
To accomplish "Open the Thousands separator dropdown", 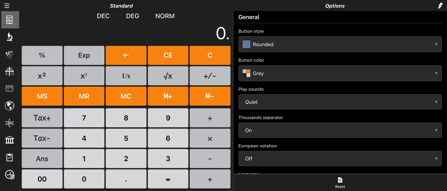I will tap(340, 130).
